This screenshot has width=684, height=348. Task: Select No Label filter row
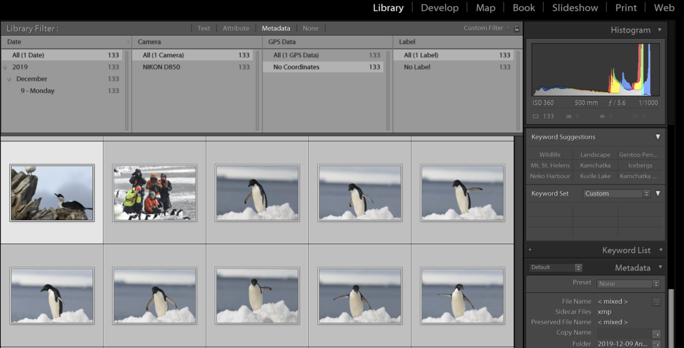pyautogui.click(x=454, y=67)
